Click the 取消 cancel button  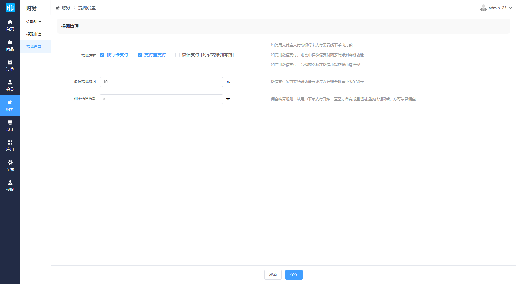click(x=273, y=275)
